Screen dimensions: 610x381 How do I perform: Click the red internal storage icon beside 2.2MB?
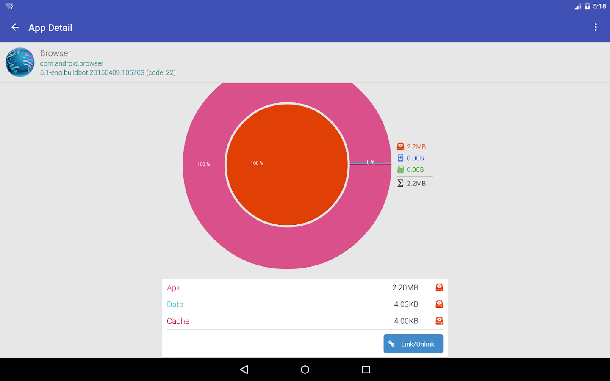[400, 146]
